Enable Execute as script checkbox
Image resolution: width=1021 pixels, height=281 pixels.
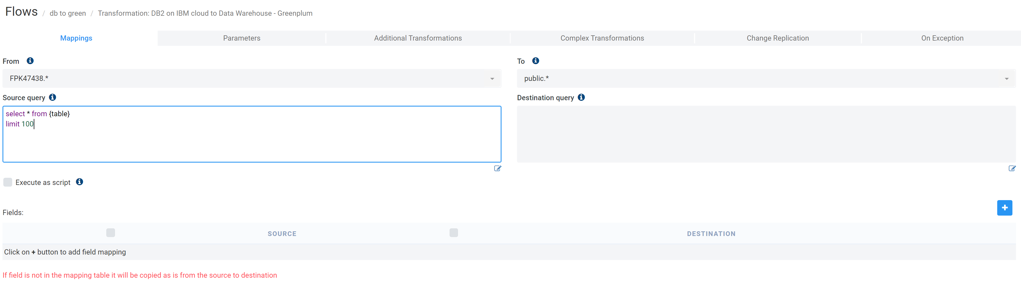(x=7, y=182)
